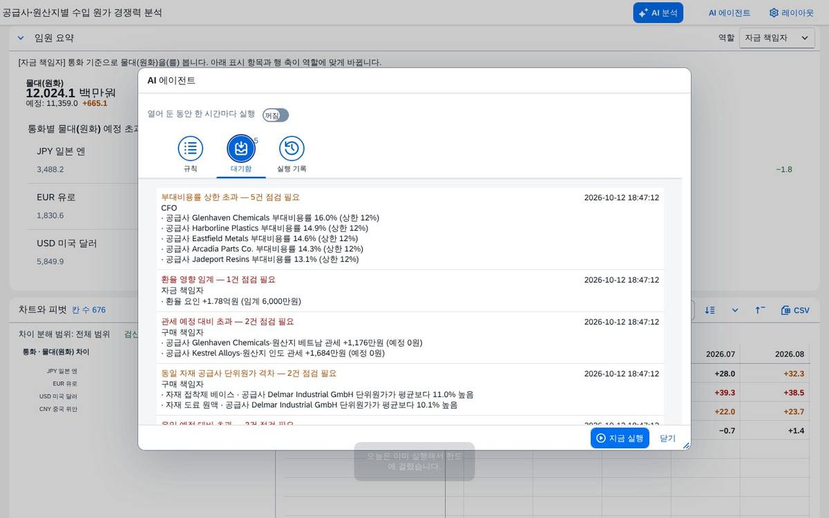Click the AI 에이전트 dialog title
This screenshot has height=518, width=829.
pyautogui.click(x=171, y=80)
